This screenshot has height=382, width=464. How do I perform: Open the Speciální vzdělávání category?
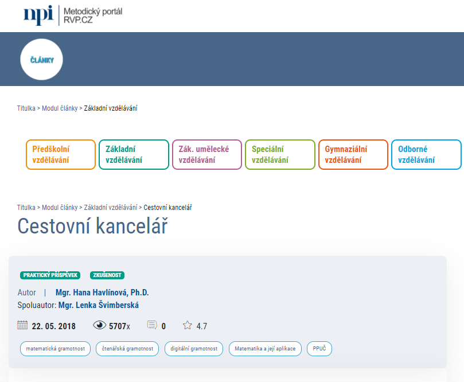click(280, 155)
